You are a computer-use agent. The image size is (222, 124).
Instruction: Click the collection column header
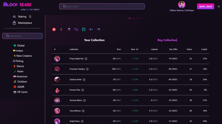point(74,49)
